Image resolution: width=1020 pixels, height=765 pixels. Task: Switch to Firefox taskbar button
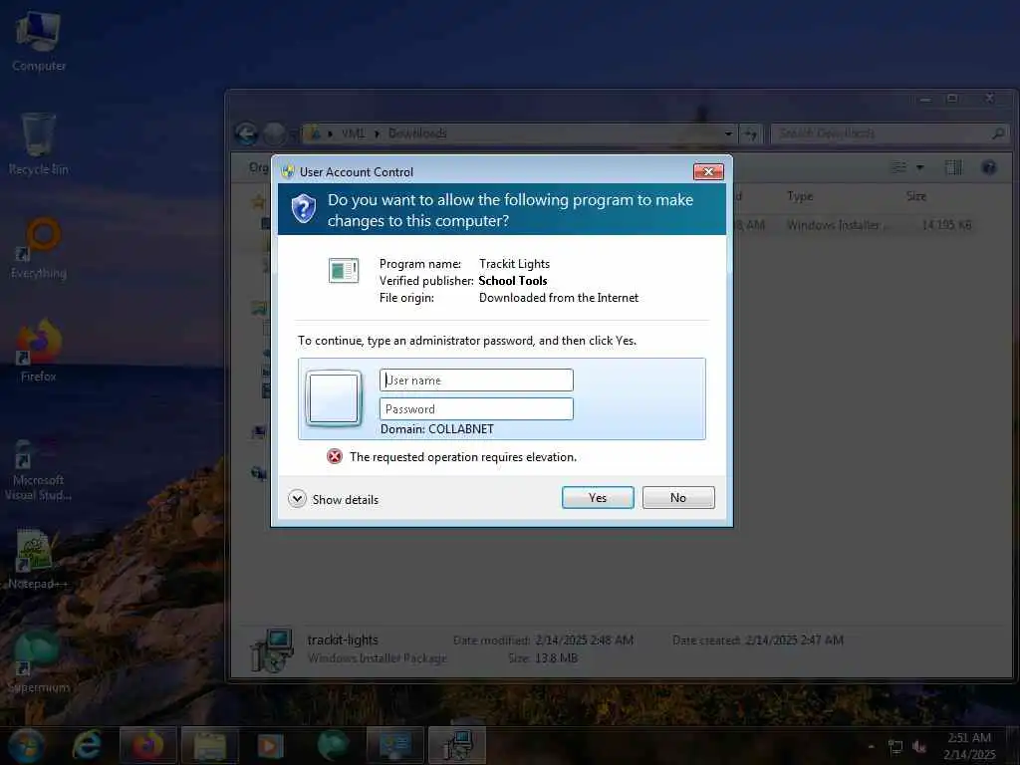tap(147, 745)
